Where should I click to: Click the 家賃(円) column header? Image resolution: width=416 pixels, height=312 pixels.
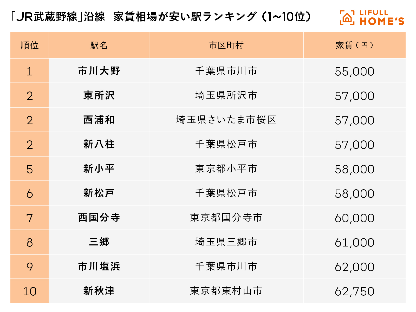pos(354,45)
